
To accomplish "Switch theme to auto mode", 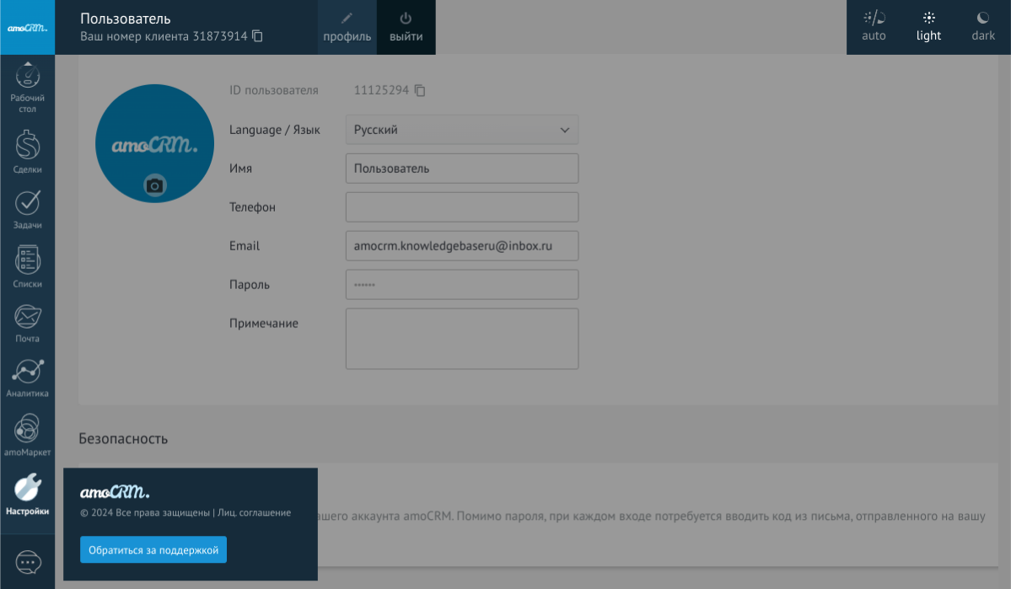I will coord(874,27).
